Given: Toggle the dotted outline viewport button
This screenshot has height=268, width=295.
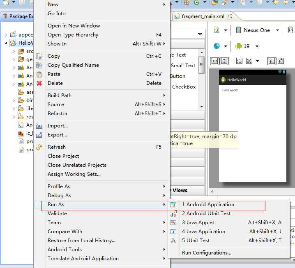Looking at the screenshot, I should (x=239, y=61).
